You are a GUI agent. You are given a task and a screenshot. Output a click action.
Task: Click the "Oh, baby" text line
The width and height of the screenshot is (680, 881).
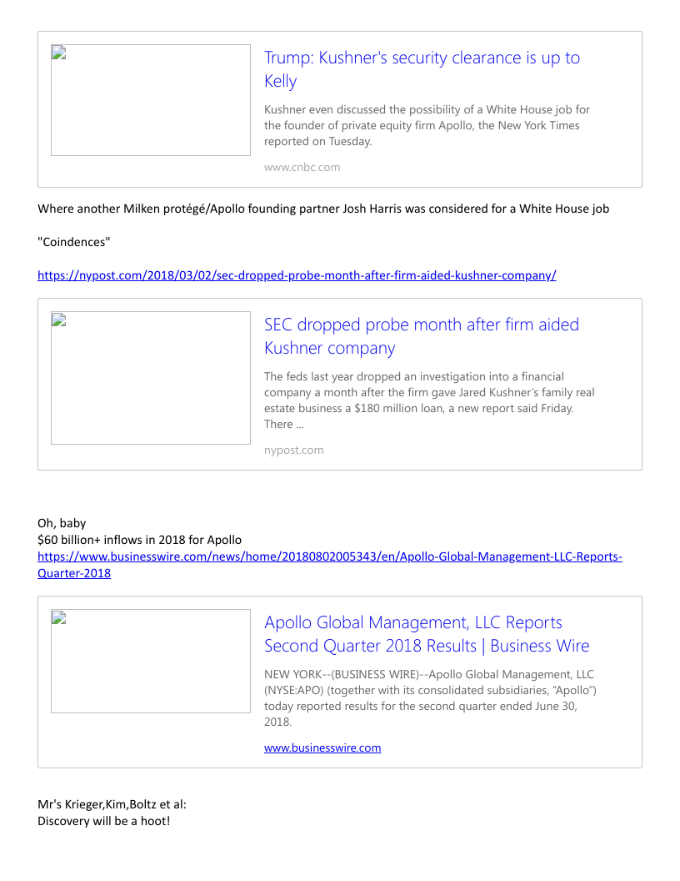point(62,524)
